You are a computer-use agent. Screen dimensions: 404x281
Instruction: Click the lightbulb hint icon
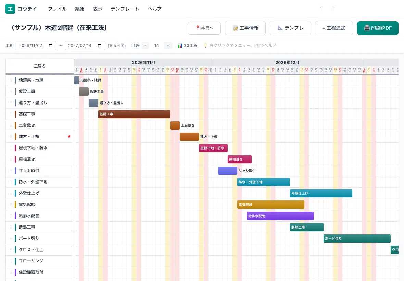[x=205, y=45]
